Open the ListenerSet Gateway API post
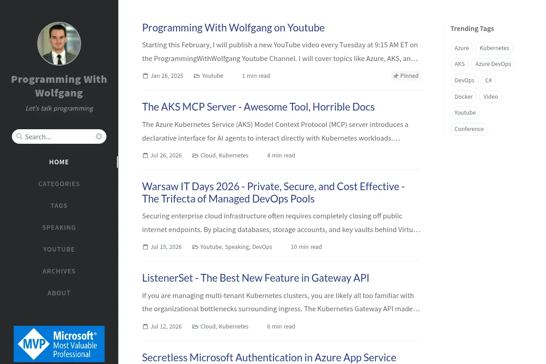 point(256,278)
